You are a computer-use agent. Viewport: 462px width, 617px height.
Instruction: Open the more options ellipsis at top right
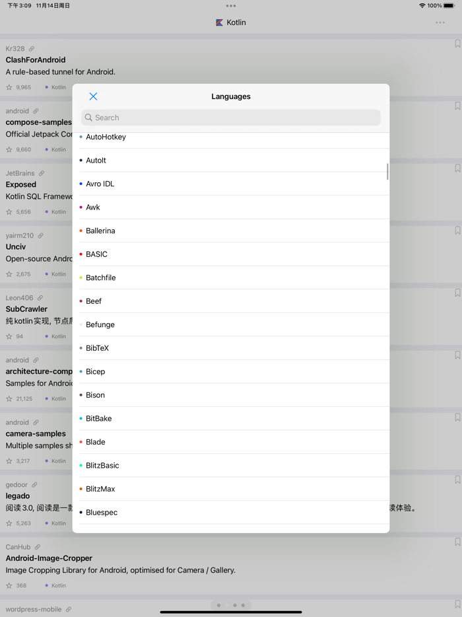pos(440,23)
